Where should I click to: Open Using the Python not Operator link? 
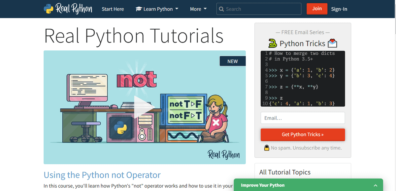[102, 175]
